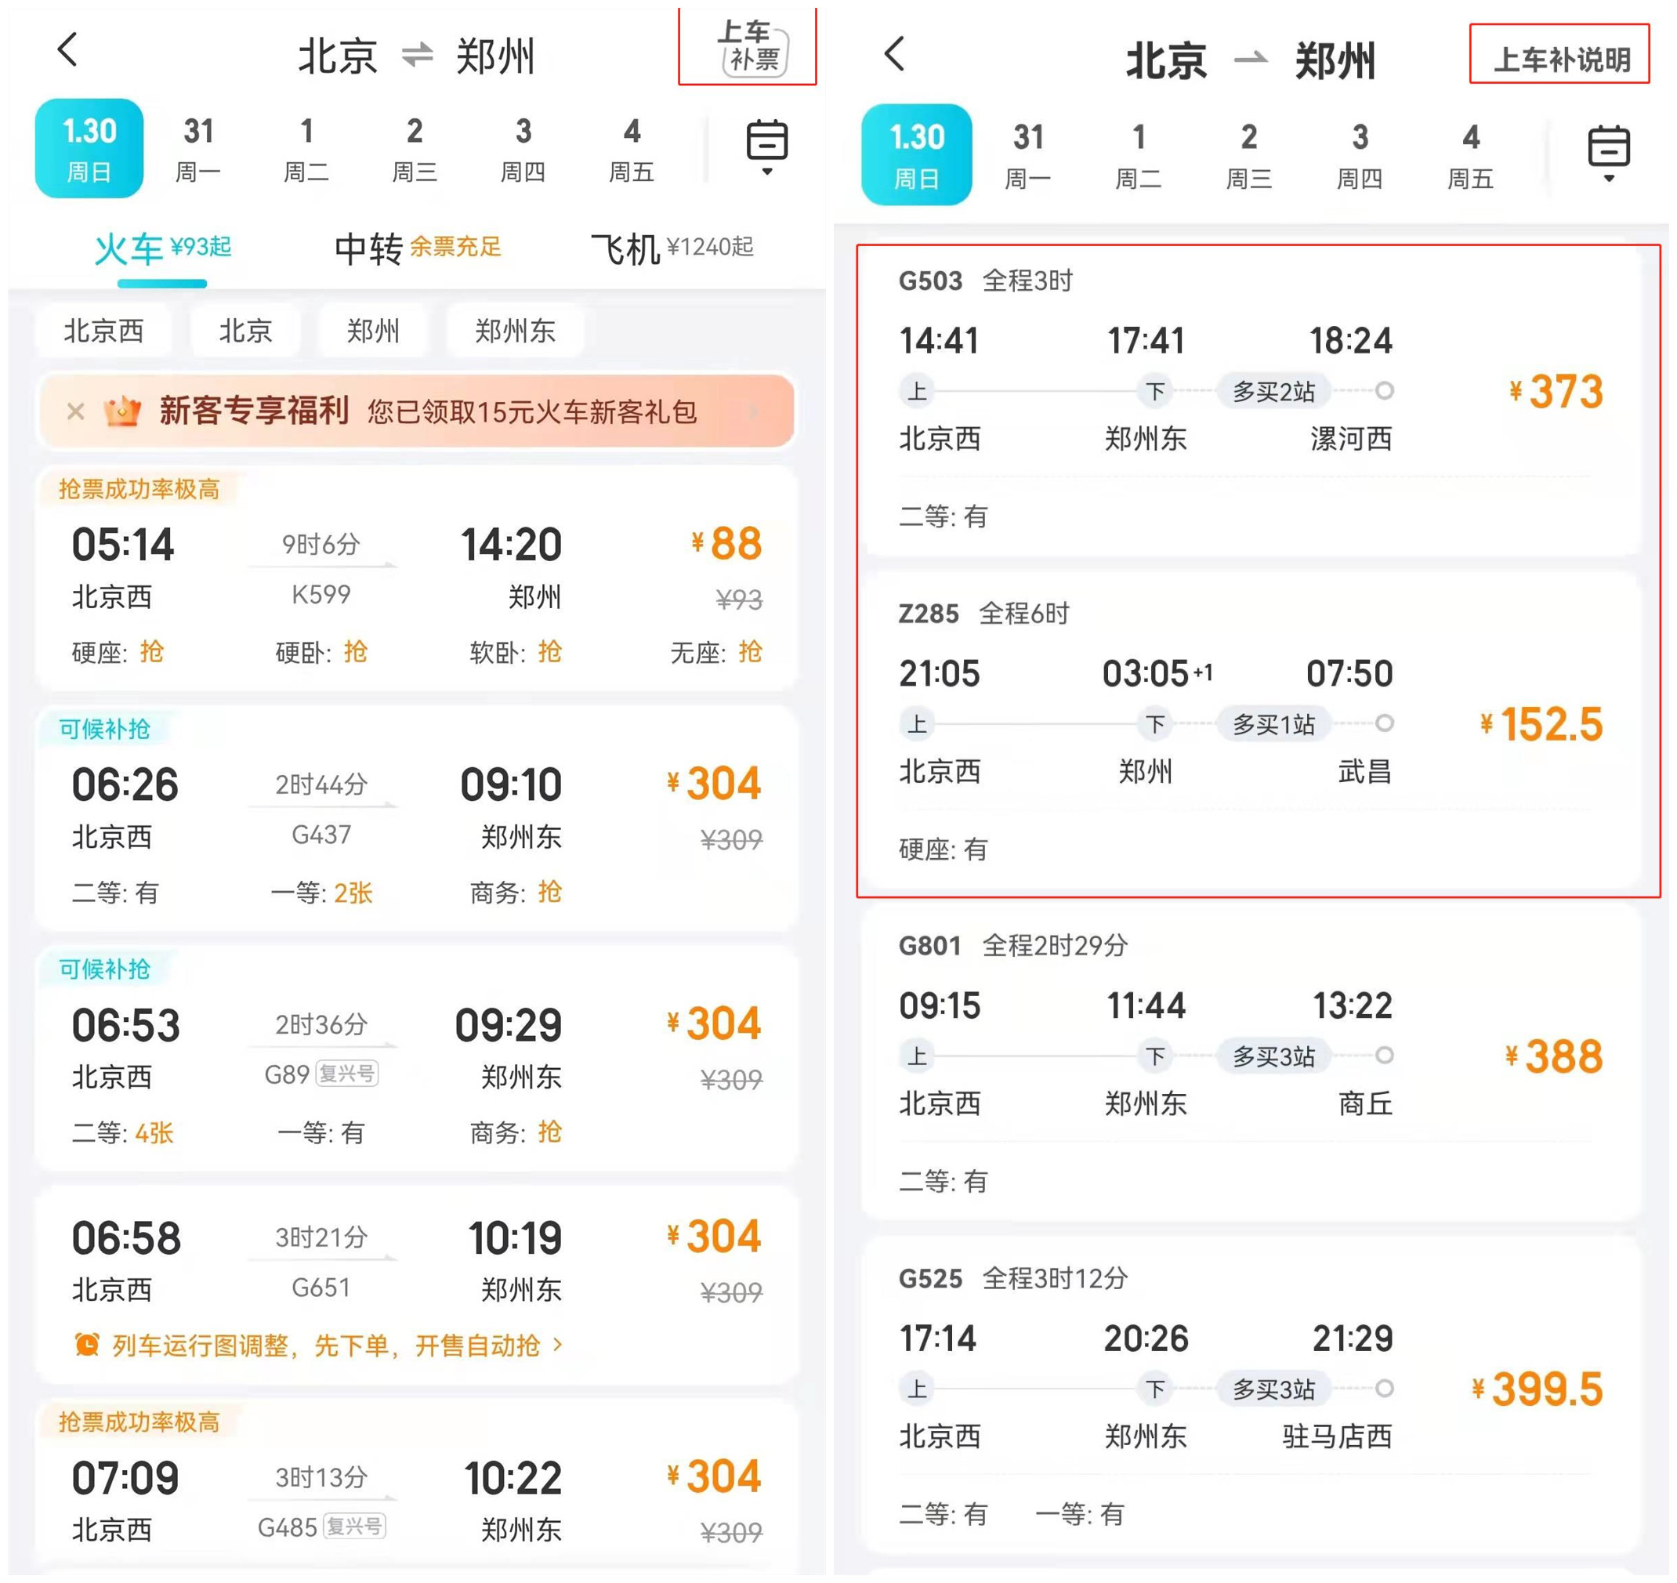Select date 1.30 周日 on left screen

click(x=89, y=149)
